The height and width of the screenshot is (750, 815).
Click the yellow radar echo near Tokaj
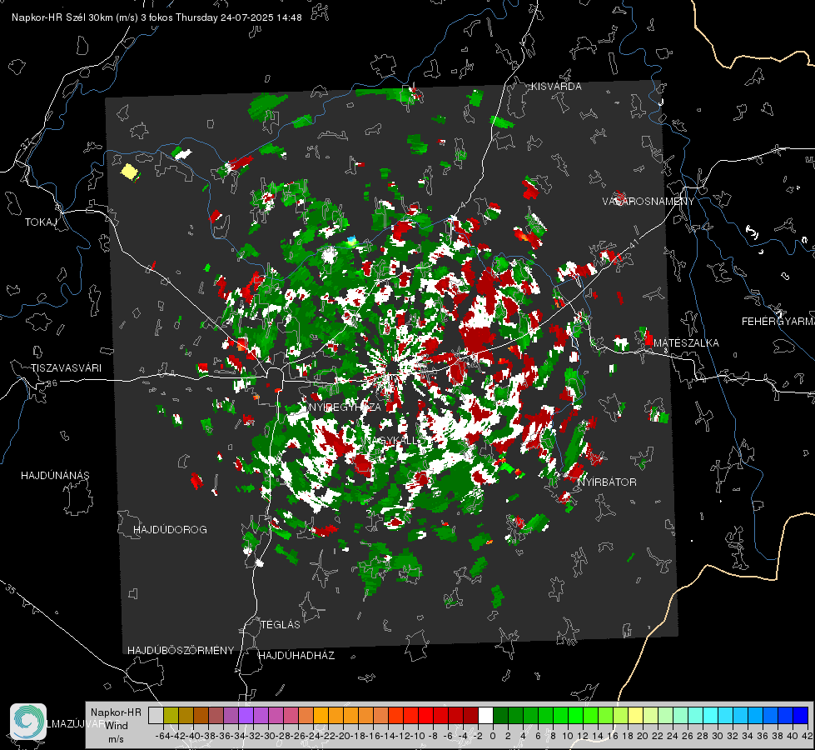point(129,171)
